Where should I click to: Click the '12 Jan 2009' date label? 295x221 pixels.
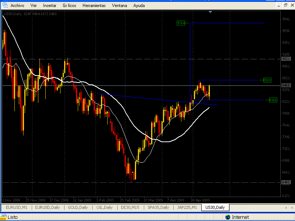(82, 200)
